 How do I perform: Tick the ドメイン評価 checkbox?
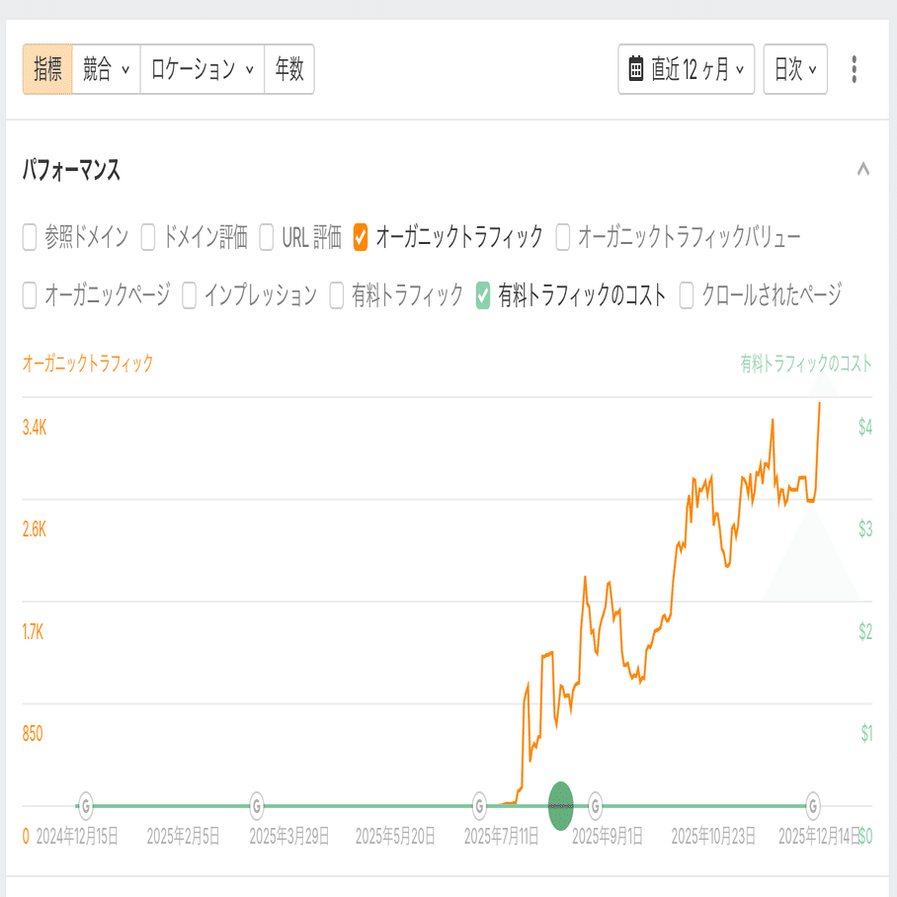click(148, 237)
